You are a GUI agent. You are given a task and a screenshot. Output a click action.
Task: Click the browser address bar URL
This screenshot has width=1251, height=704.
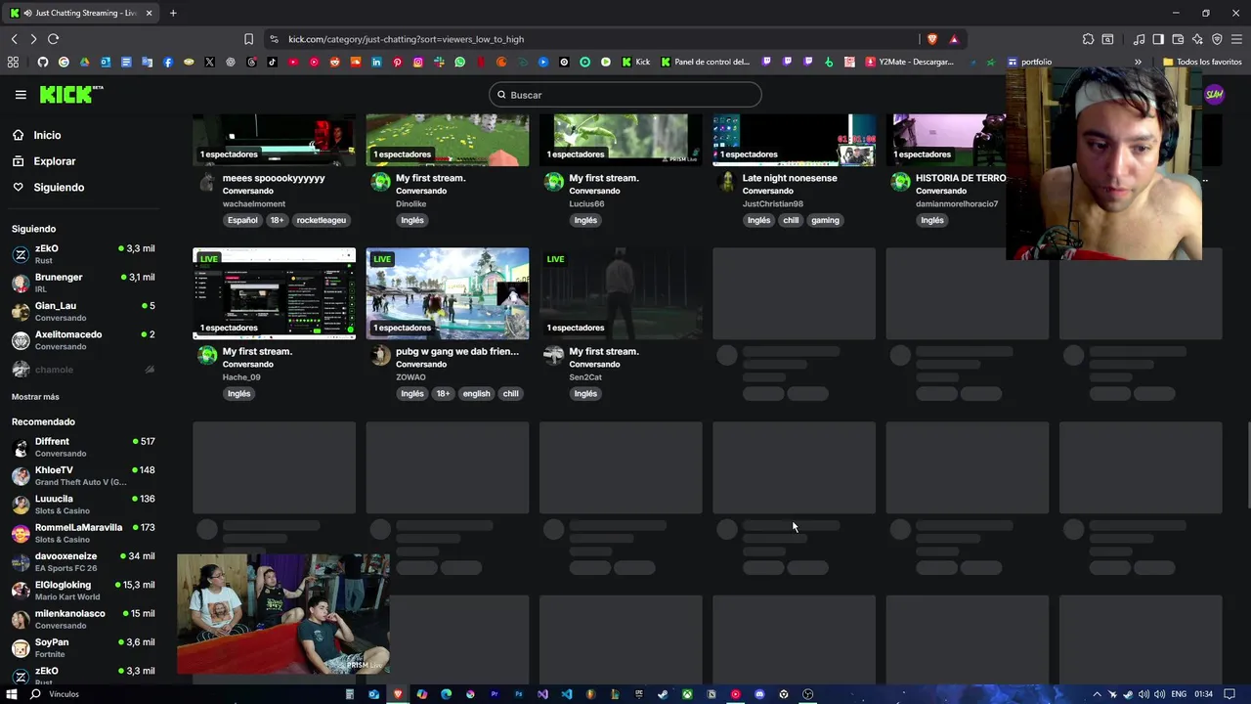point(406,39)
